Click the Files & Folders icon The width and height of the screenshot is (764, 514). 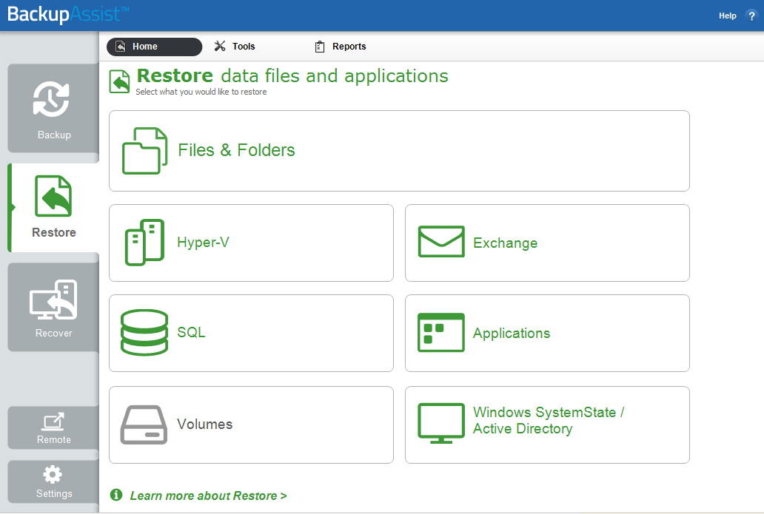click(144, 151)
